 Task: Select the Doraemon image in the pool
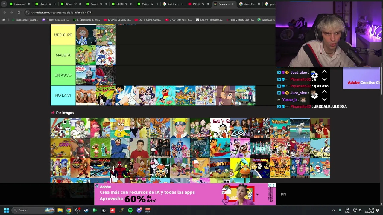[320, 168]
